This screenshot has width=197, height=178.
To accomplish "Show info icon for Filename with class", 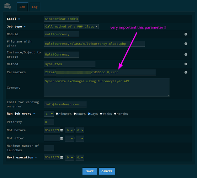I will (186, 44).
